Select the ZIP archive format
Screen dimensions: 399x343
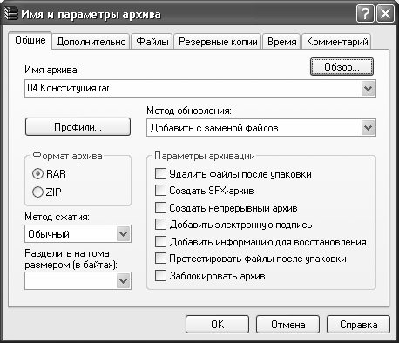pos(37,192)
